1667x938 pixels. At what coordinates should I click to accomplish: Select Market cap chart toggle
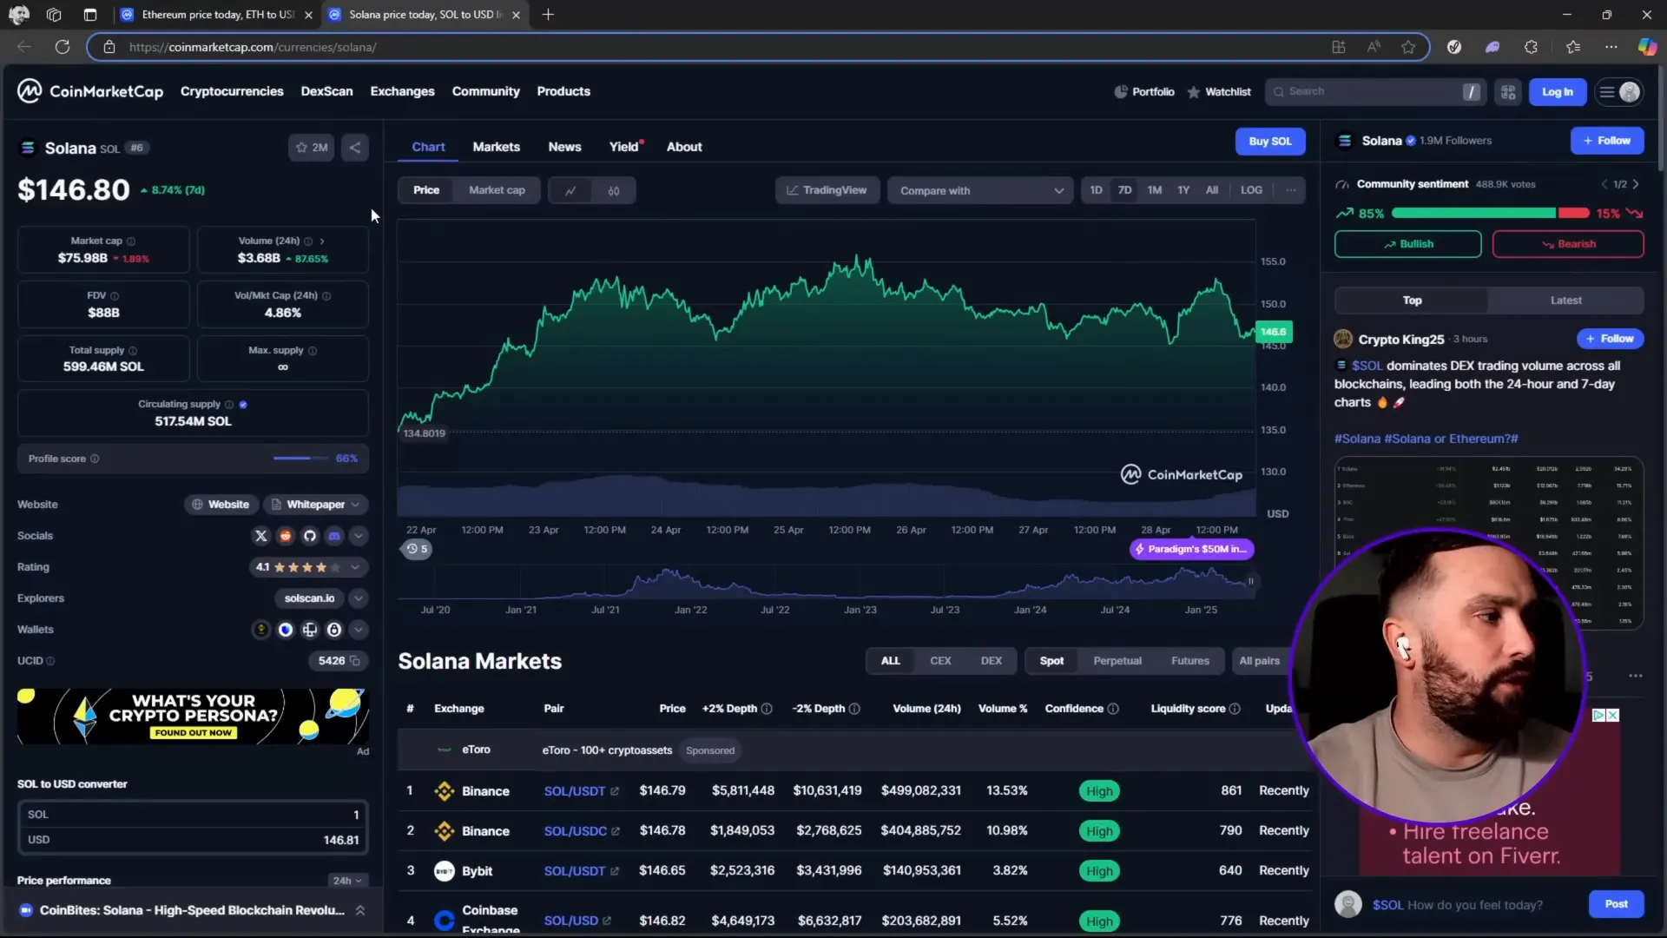497,190
